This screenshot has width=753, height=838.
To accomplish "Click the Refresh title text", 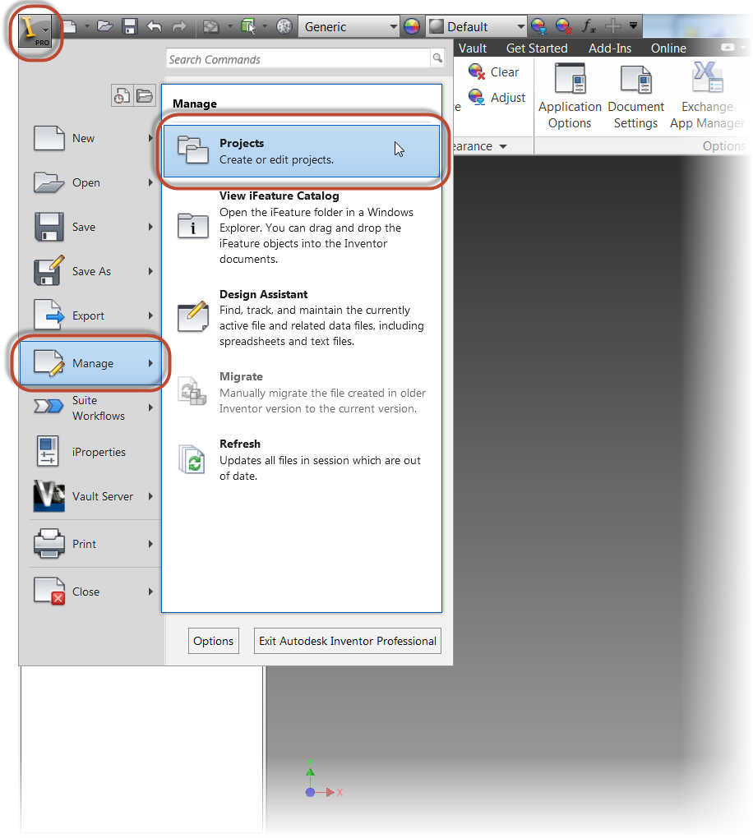I will pos(239,444).
